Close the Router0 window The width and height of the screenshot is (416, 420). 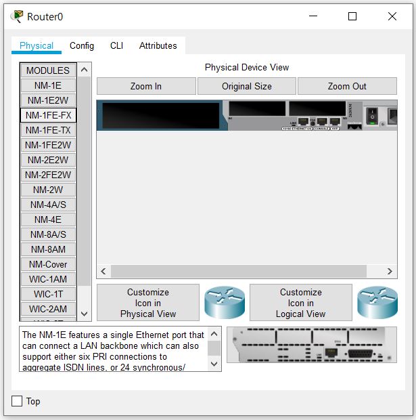pyautogui.click(x=392, y=16)
